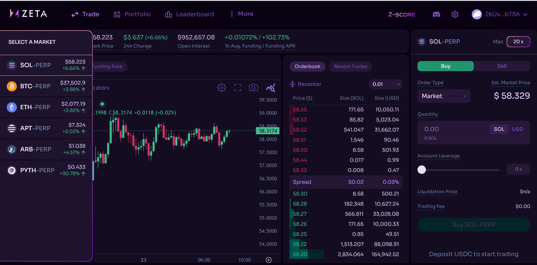This screenshot has width=537, height=265.
Task: Click the chart search analysis icon
Action: pyautogui.click(x=271, y=88)
